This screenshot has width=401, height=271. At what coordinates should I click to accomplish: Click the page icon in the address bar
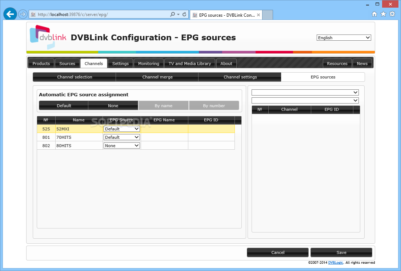pyautogui.click(x=33, y=15)
